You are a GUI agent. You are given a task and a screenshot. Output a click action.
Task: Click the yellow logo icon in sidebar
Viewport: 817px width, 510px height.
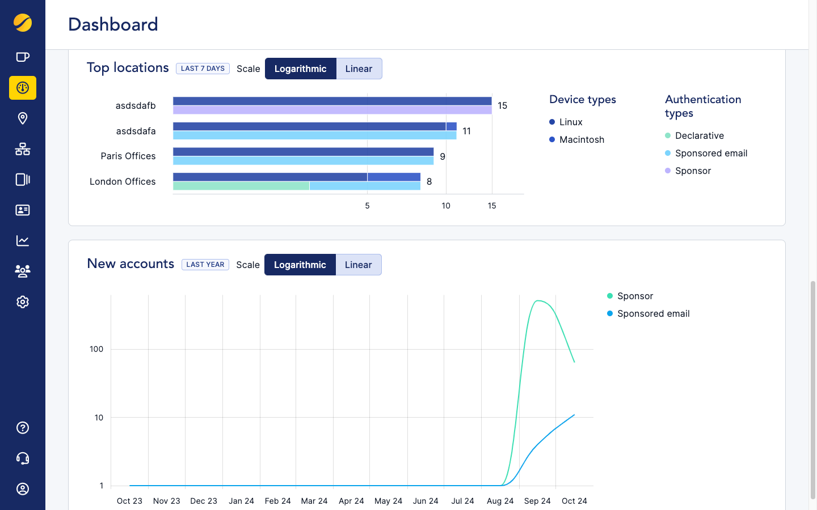pos(23,23)
